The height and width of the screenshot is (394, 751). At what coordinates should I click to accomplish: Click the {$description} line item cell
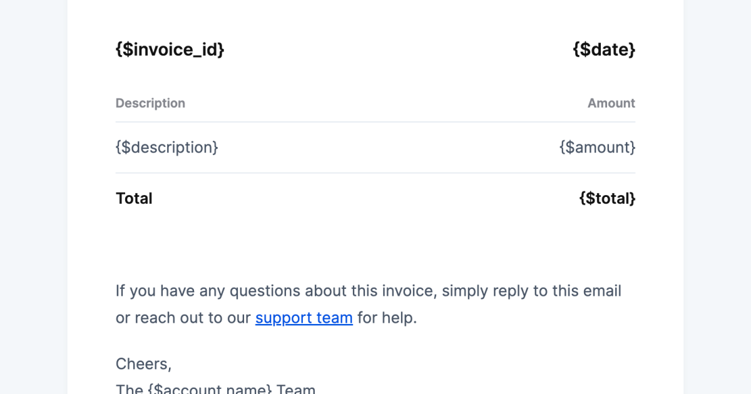[166, 148]
